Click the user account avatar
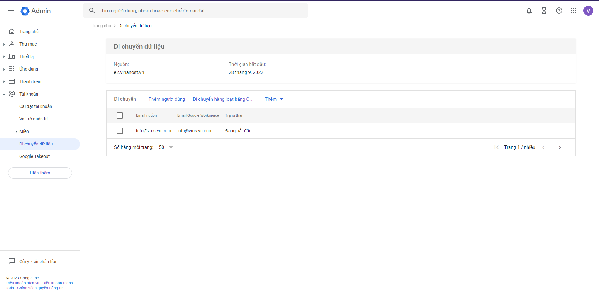Image resolution: width=599 pixels, height=294 pixels. [x=588, y=11]
